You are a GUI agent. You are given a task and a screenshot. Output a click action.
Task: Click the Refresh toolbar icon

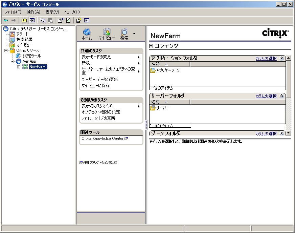pyautogui.click(x=68, y=20)
